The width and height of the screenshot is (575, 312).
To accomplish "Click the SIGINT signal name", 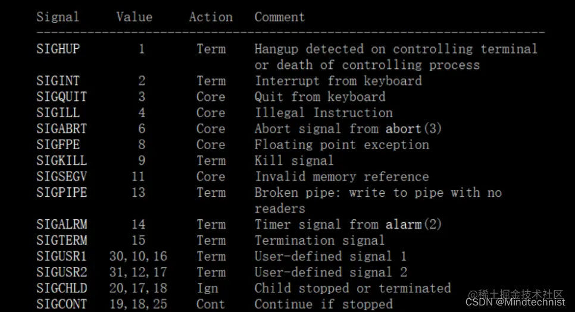I will tap(58, 81).
